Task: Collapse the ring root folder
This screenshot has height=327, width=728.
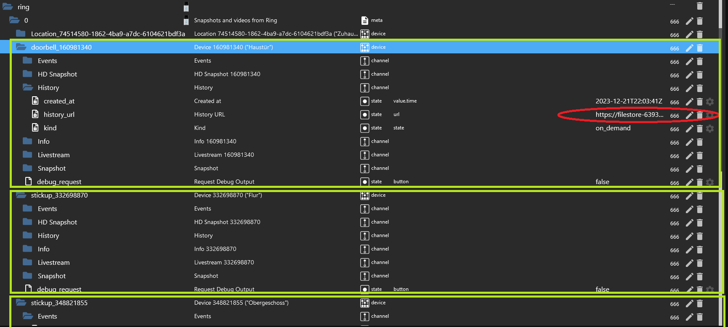Action: click(x=8, y=7)
